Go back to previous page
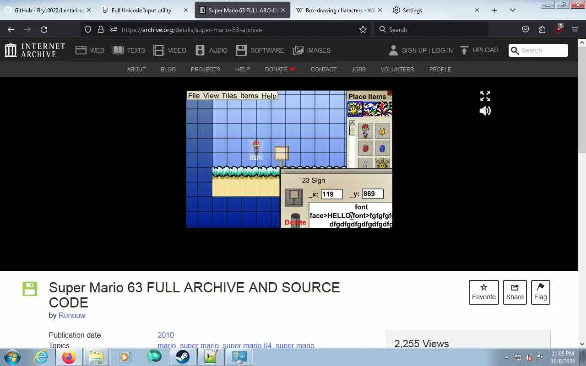586x366 pixels. coord(11,30)
